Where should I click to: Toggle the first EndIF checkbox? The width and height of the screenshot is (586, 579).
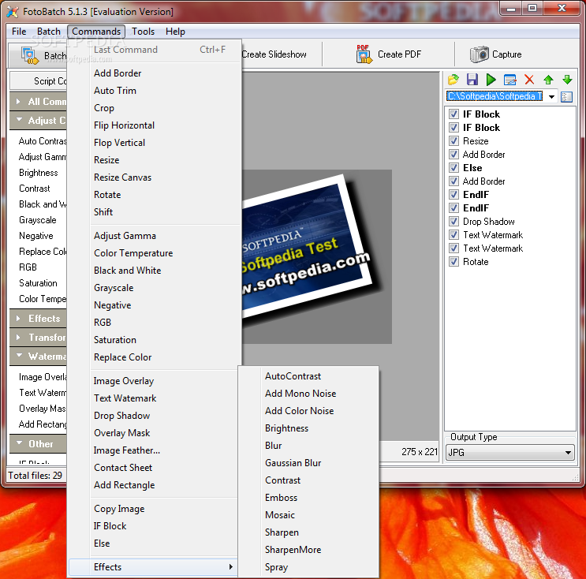click(x=453, y=194)
